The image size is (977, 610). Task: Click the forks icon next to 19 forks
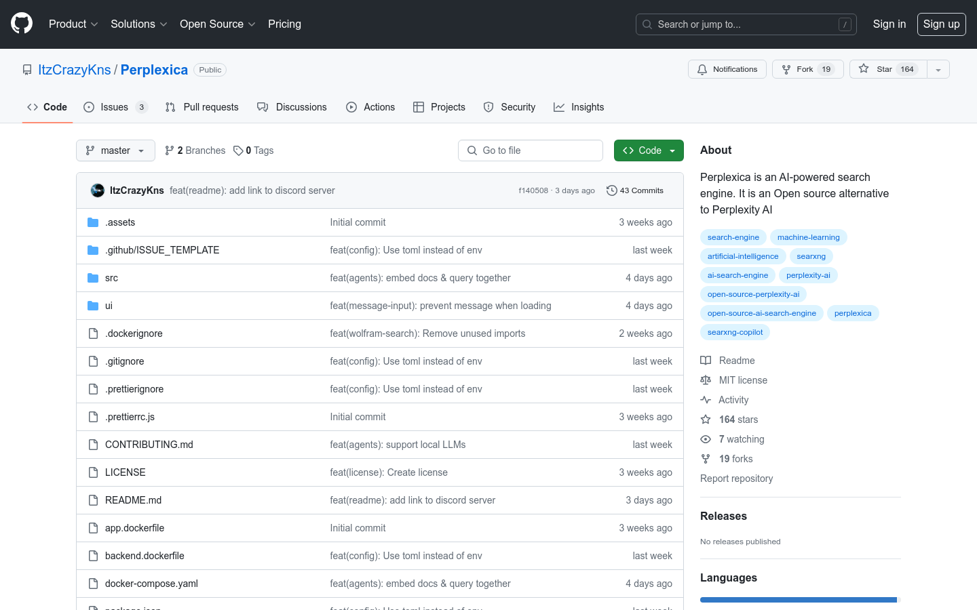pos(706,459)
